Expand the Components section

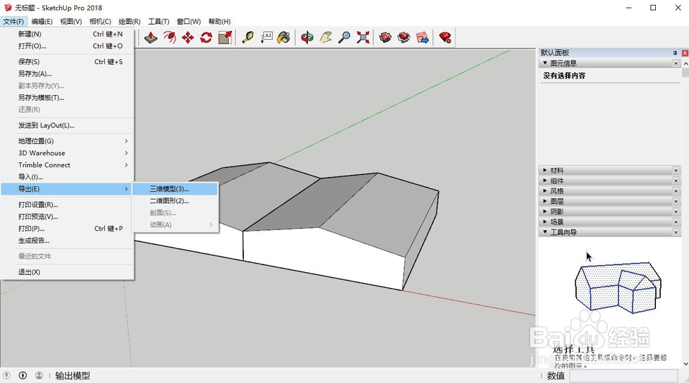(x=545, y=180)
